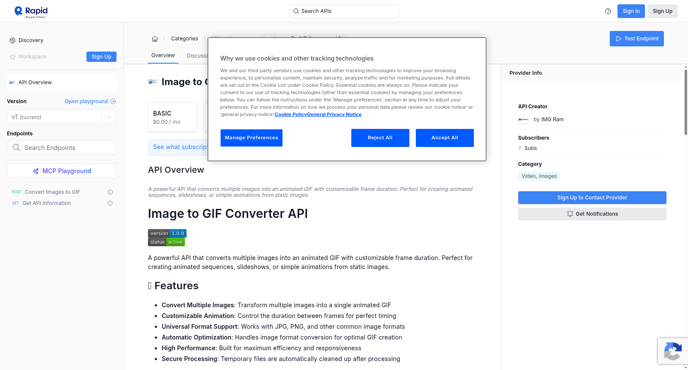Image resolution: width=688 pixels, height=370 pixels.
Task: Click the 7 Subs subscriber count
Action: tap(528, 148)
